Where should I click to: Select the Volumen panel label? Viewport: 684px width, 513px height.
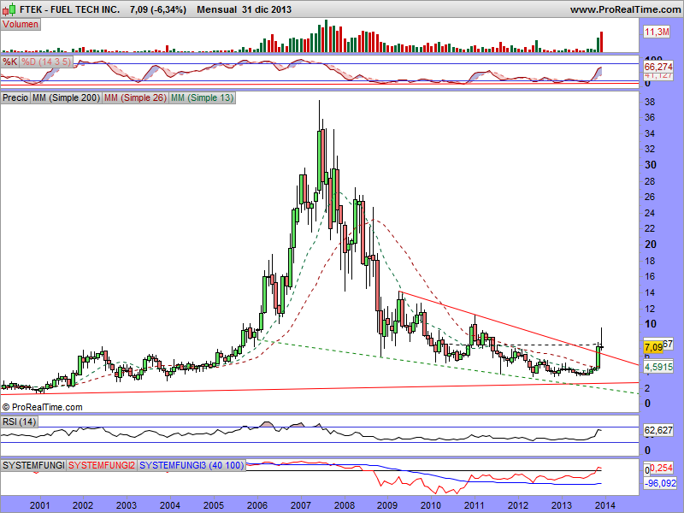pos(21,25)
